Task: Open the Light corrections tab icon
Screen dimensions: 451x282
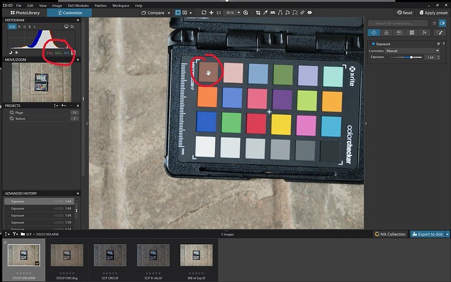Action: 374,31
